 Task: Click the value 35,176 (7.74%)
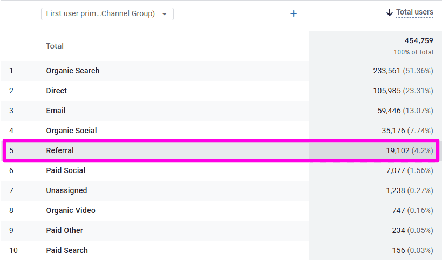click(407, 130)
